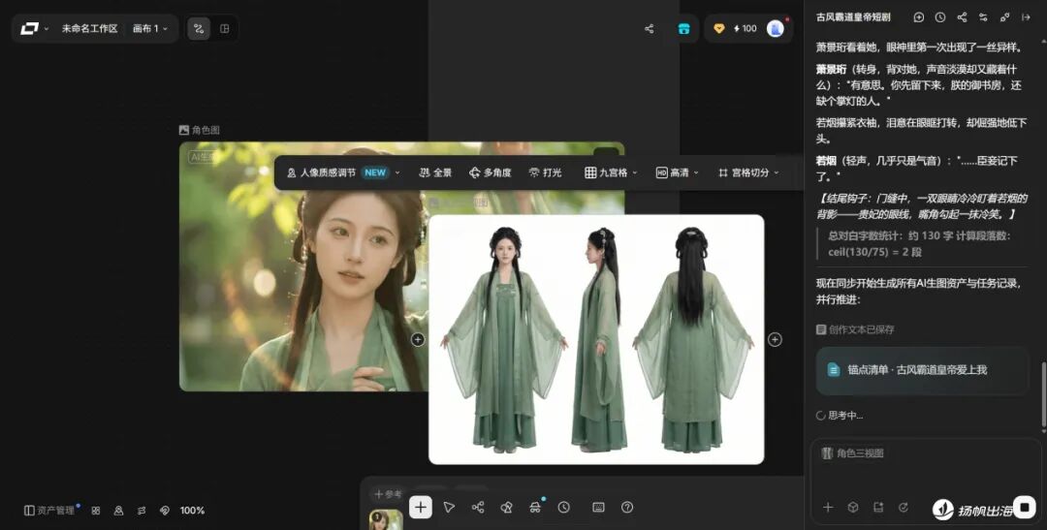The image size is (1047, 530).
Task: Select the three-view character sheet image
Action: [x=596, y=339]
